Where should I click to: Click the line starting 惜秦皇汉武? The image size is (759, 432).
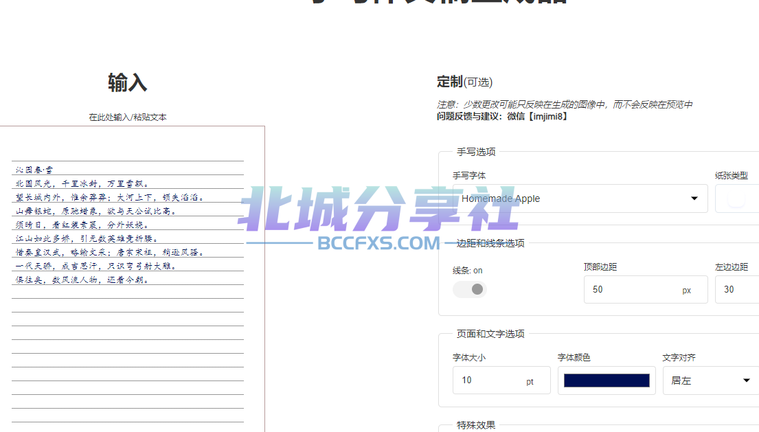coord(110,252)
